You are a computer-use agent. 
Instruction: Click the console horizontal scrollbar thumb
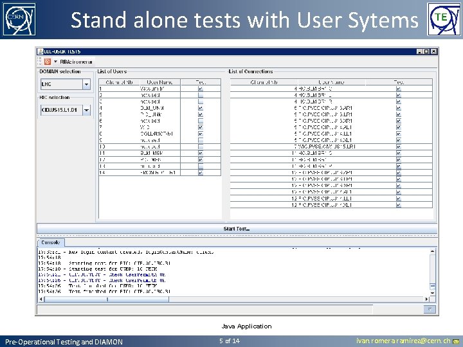(107, 299)
